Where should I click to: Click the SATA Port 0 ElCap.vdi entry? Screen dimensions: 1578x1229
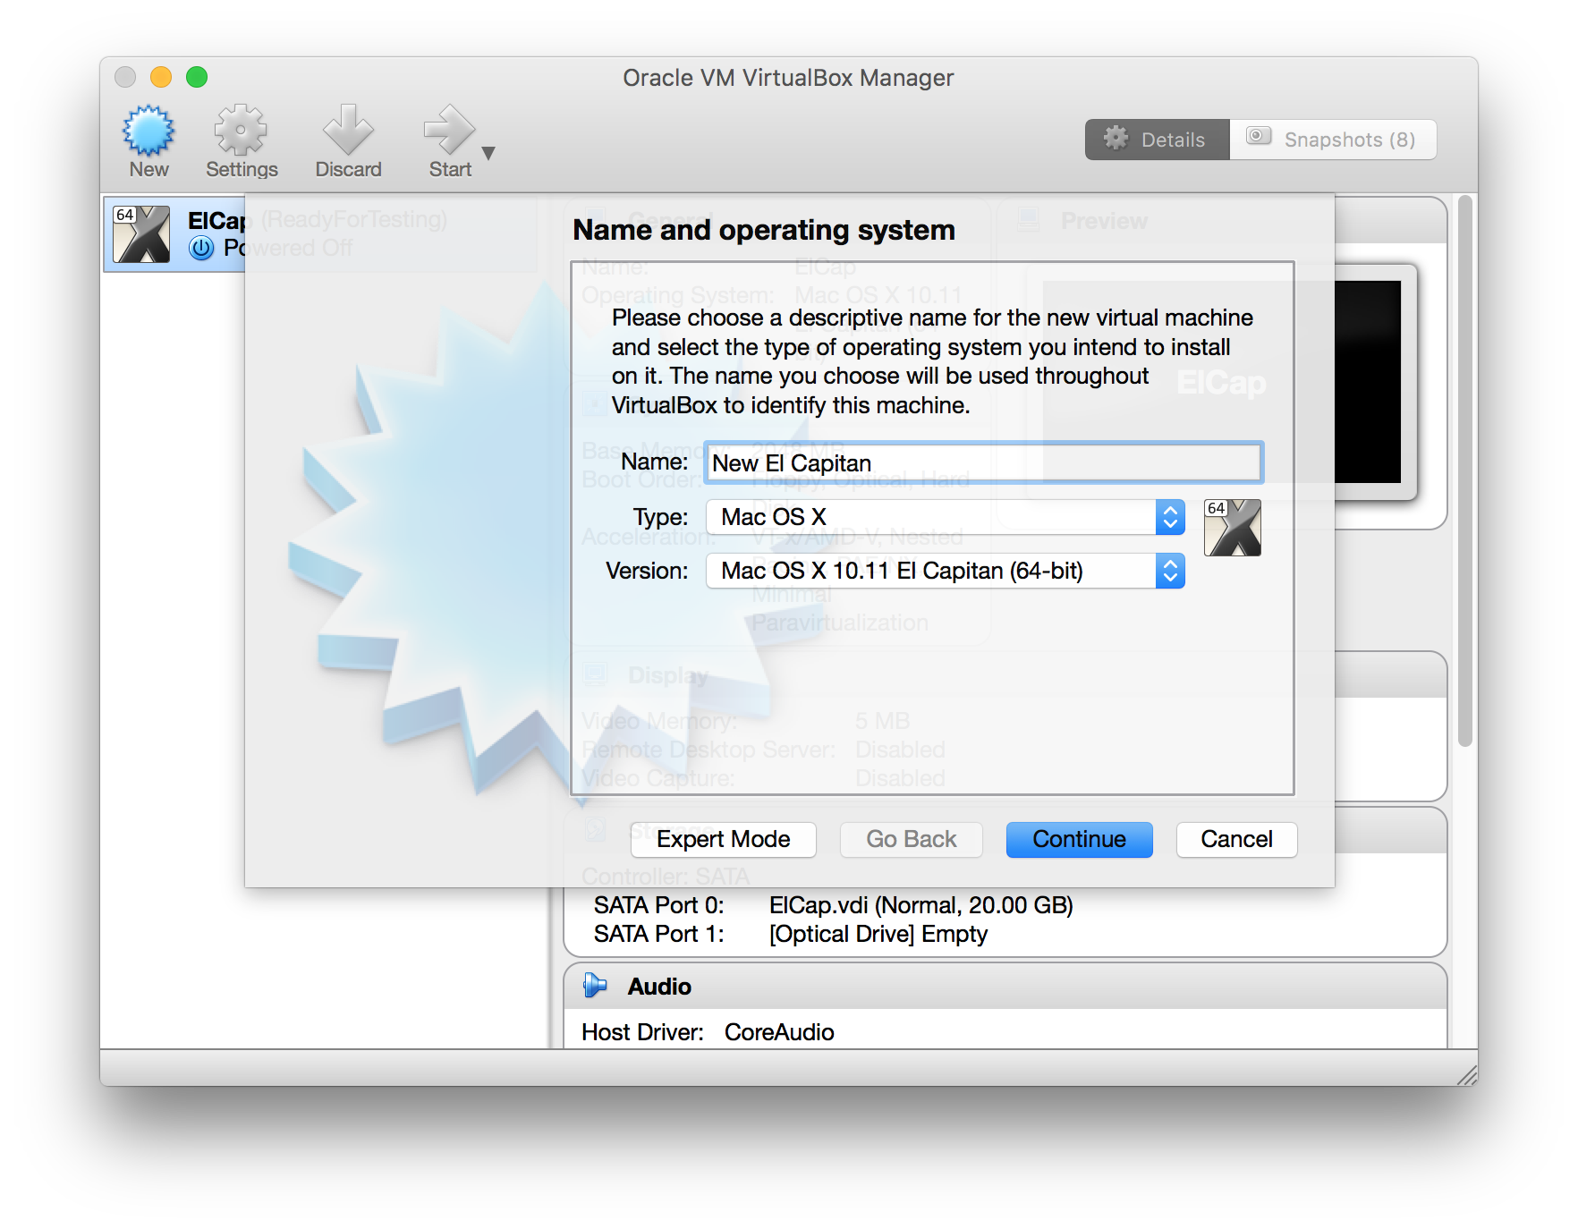[x=920, y=905]
